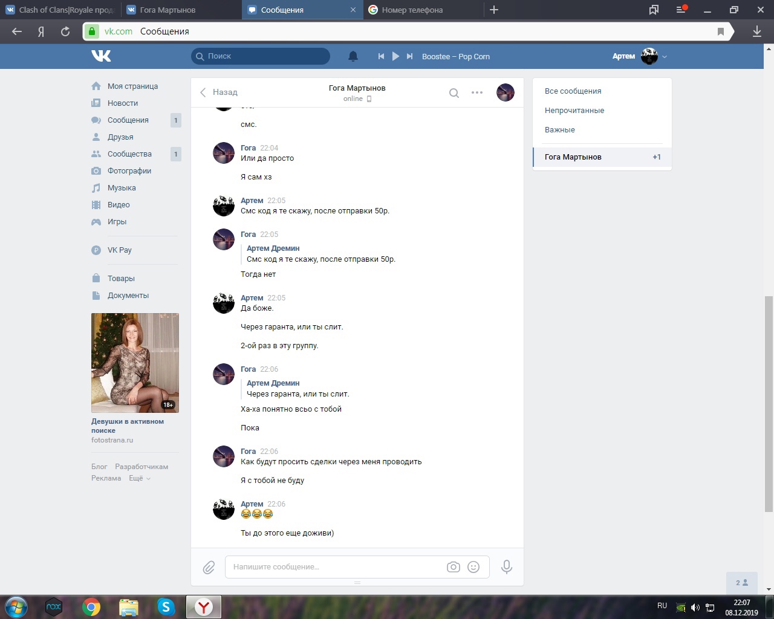The image size is (774, 619).
Task: Skip to the next audio track
Action: coord(409,56)
